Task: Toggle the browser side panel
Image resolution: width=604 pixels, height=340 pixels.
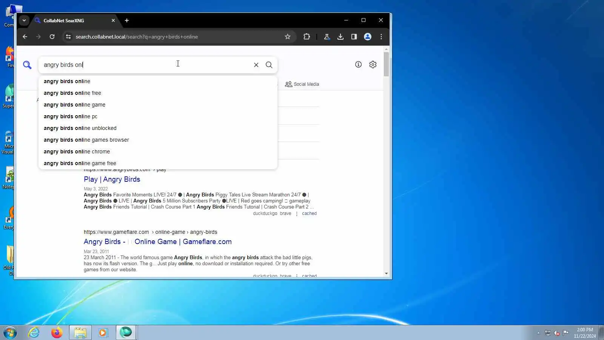Action: pos(354,37)
